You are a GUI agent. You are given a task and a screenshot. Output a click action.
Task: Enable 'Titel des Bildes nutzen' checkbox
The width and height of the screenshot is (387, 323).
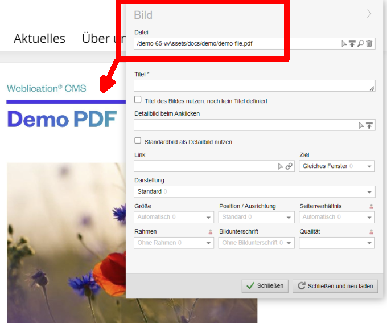(x=138, y=100)
